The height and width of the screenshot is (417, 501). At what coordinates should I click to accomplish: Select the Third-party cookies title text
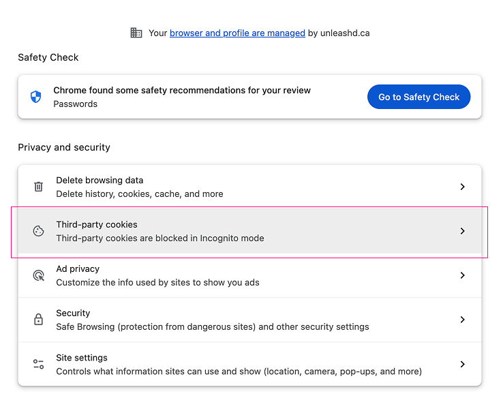[x=97, y=224]
